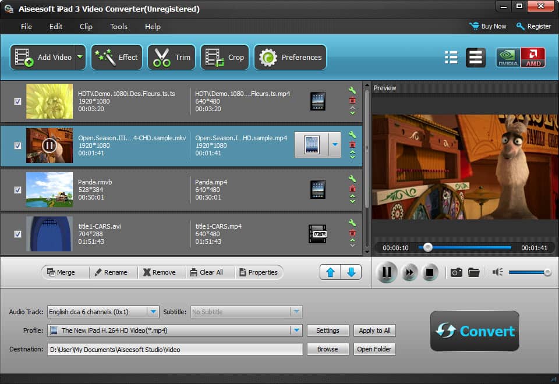Open the Tools menu
Viewport: 559px width, 384px height.
[x=119, y=27]
